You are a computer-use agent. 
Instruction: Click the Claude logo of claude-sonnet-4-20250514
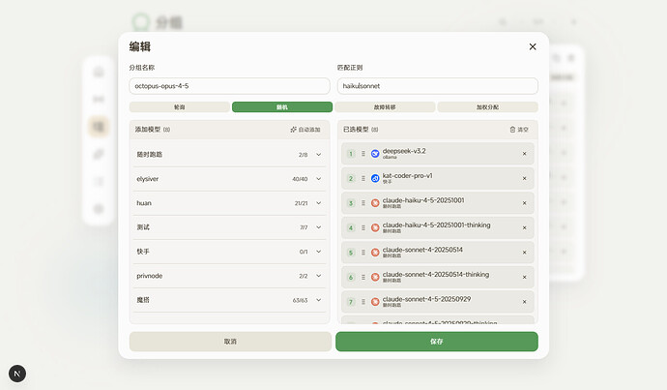[375, 253]
